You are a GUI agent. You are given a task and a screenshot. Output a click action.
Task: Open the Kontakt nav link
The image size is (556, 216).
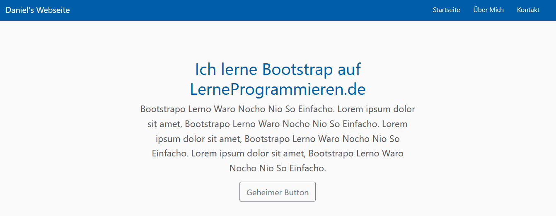pyautogui.click(x=528, y=10)
